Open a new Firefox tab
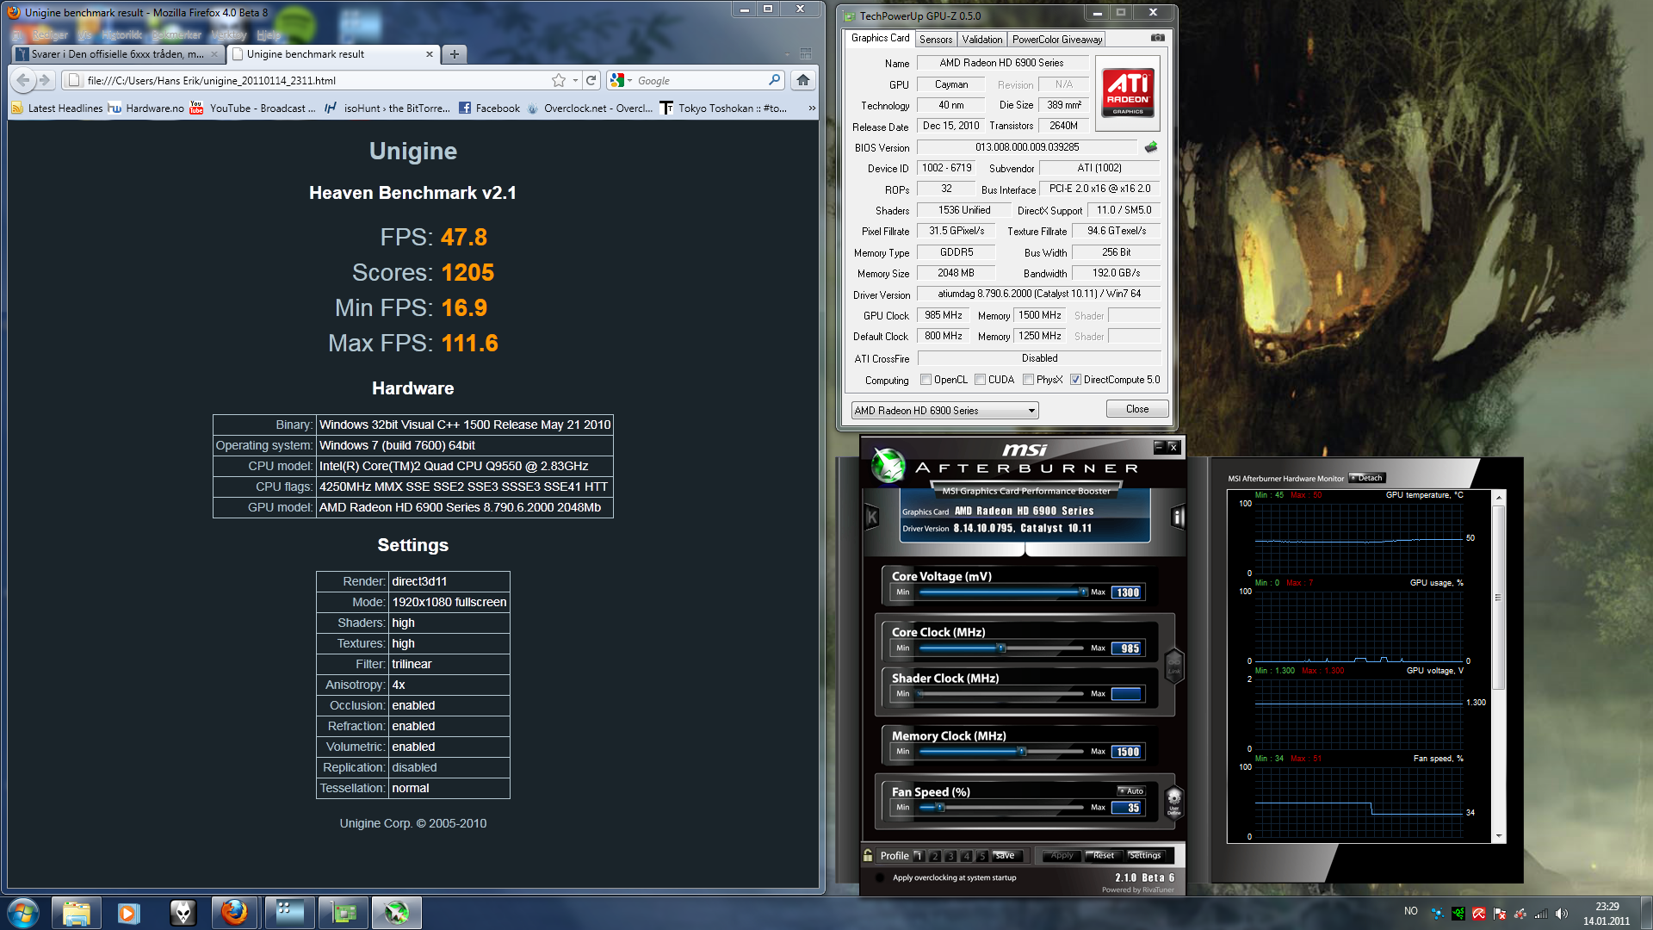This screenshot has height=930, width=1653. click(x=455, y=54)
